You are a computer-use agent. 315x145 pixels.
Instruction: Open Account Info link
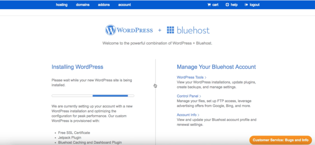click(x=187, y=115)
